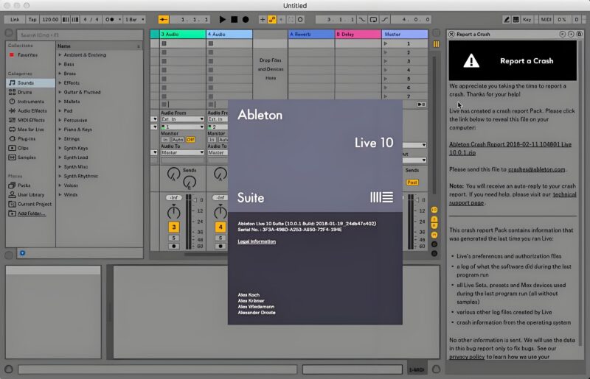Select Samples category
Screen dimensions: 590x379
click(27, 157)
